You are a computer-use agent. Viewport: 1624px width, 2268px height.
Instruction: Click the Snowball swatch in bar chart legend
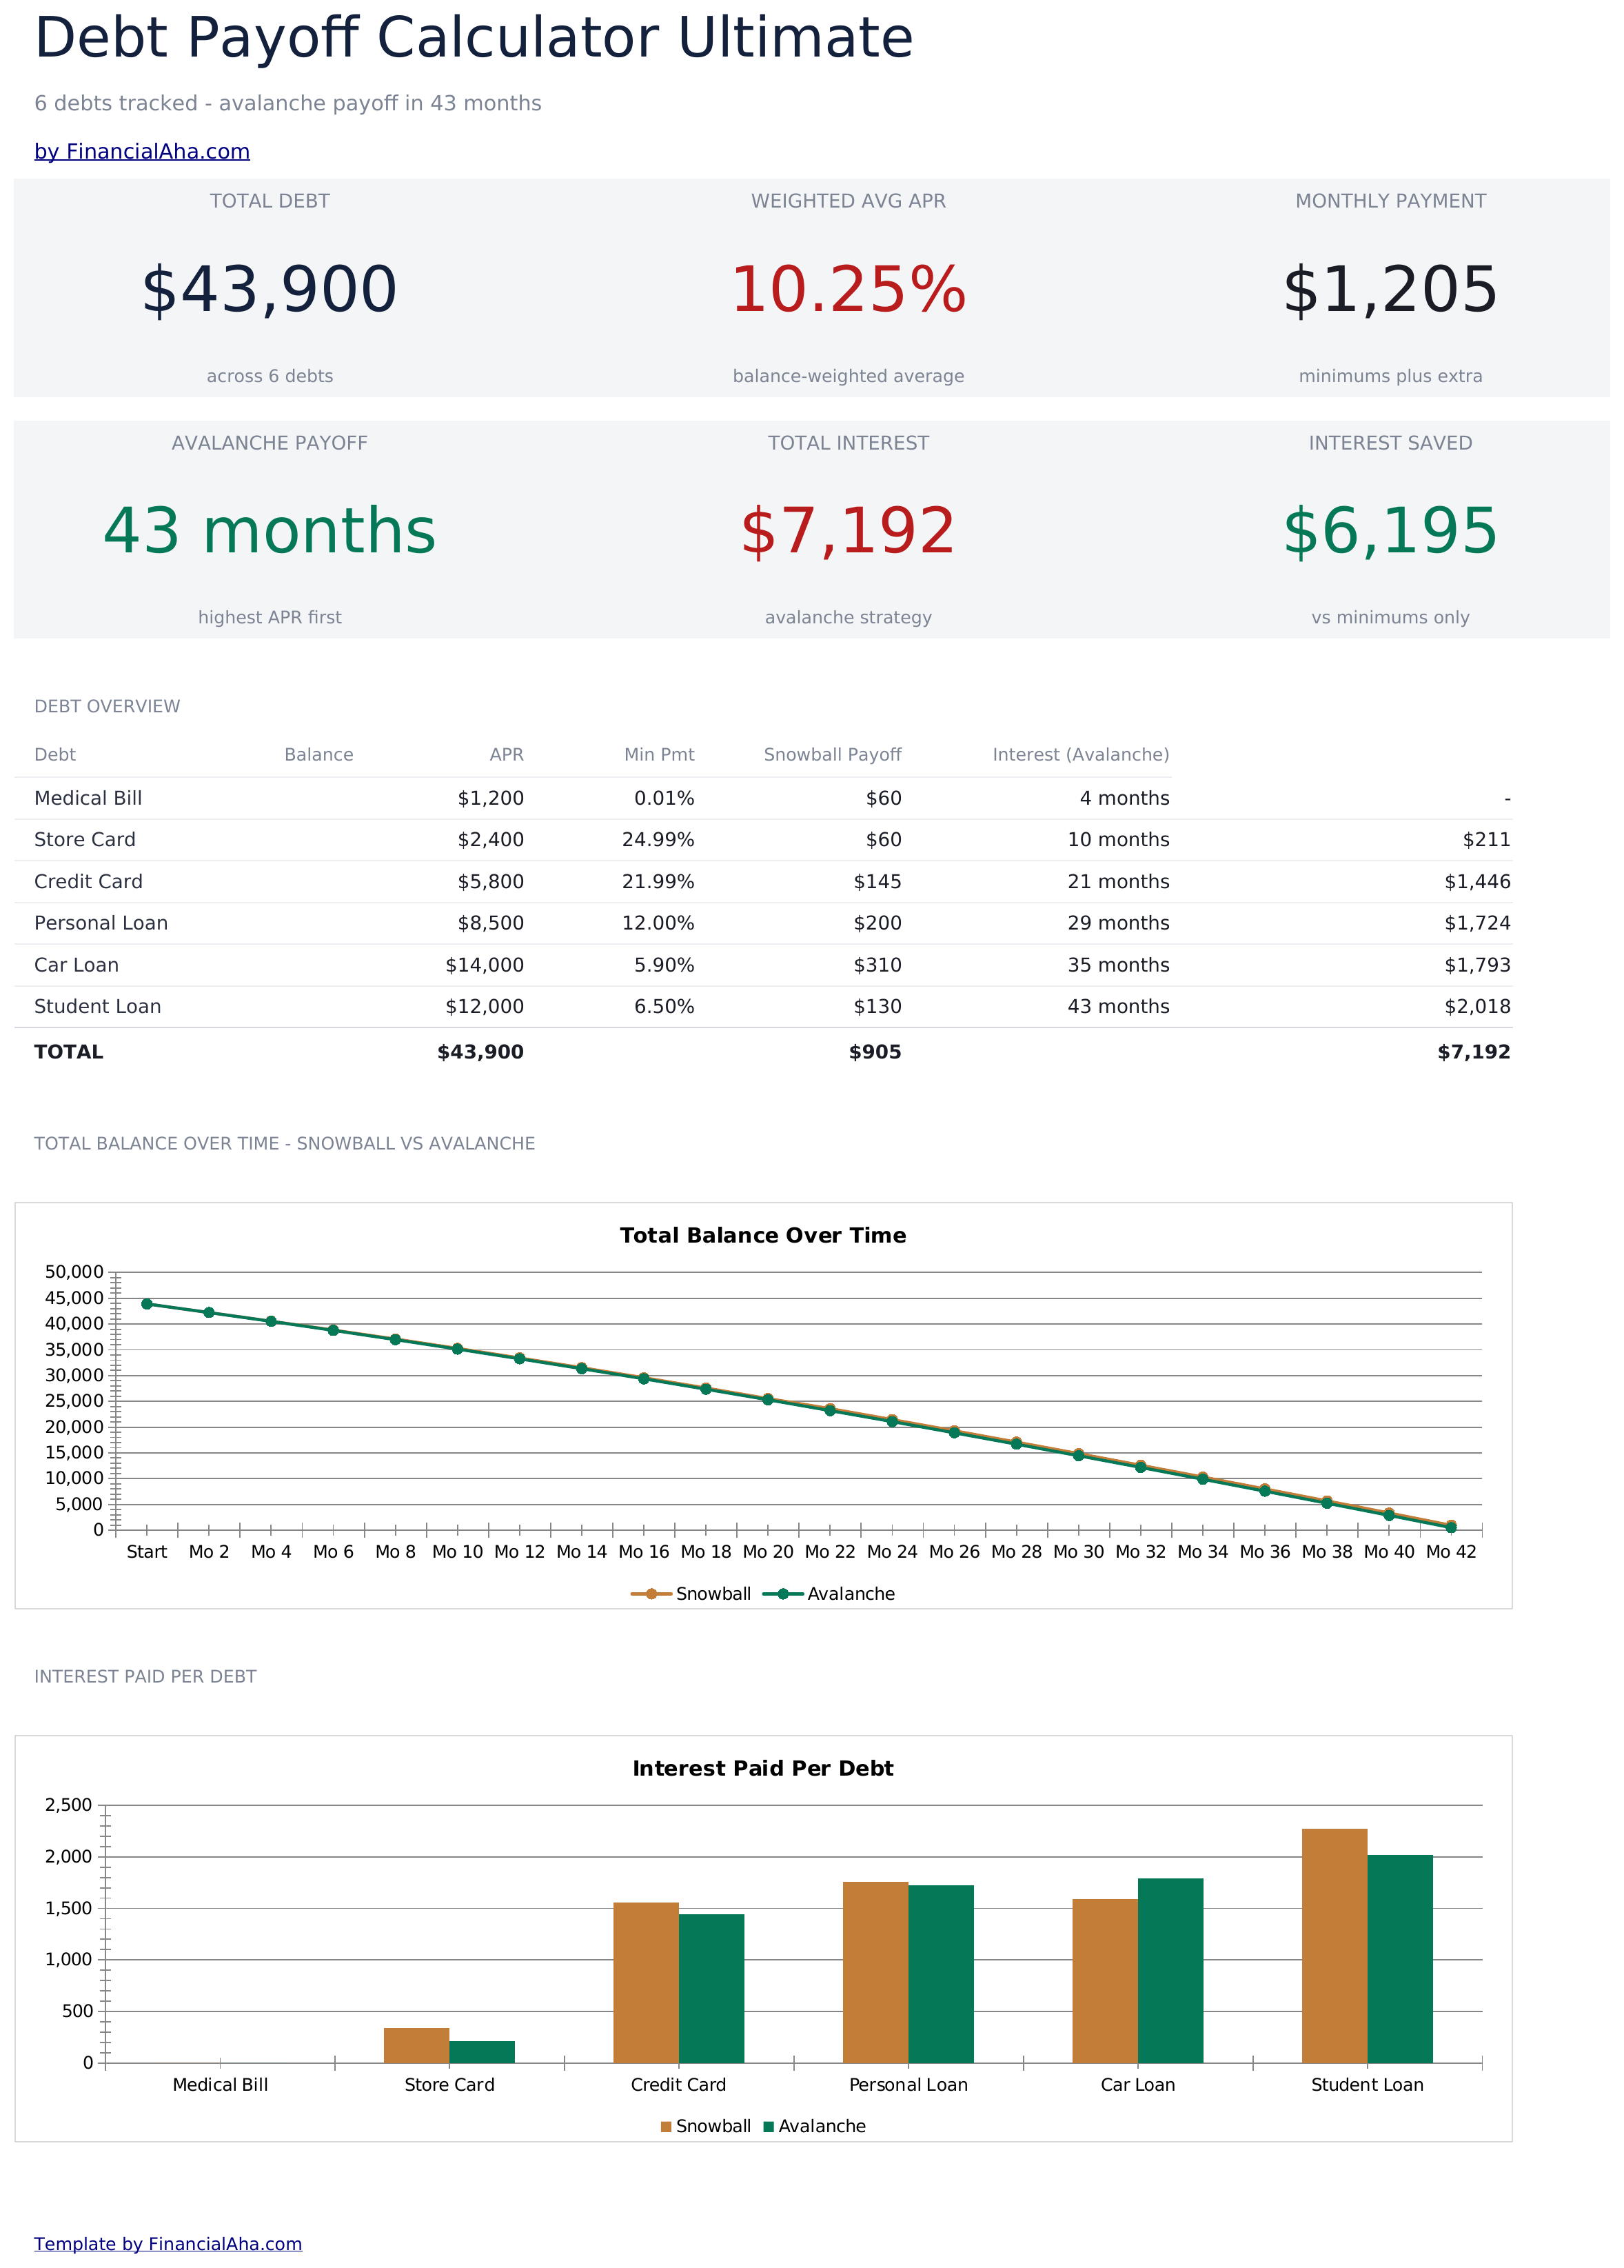click(x=666, y=2126)
